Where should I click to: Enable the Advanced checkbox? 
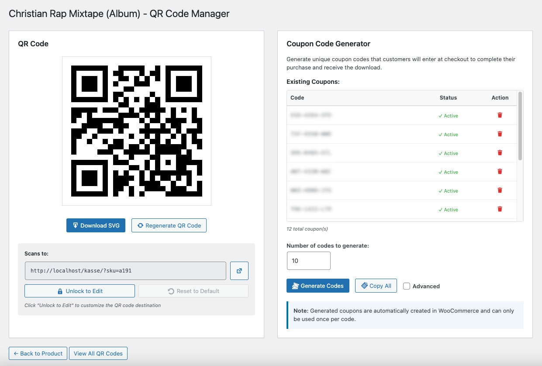[x=407, y=286]
